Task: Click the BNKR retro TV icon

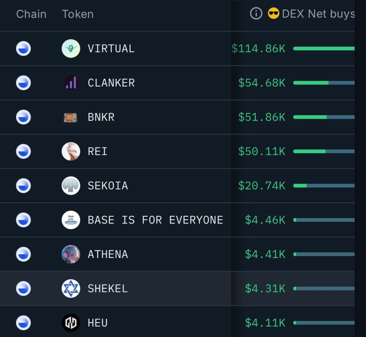Action: pyautogui.click(x=70, y=117)
